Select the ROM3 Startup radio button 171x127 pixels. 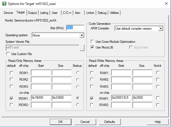tap(78, 87)
